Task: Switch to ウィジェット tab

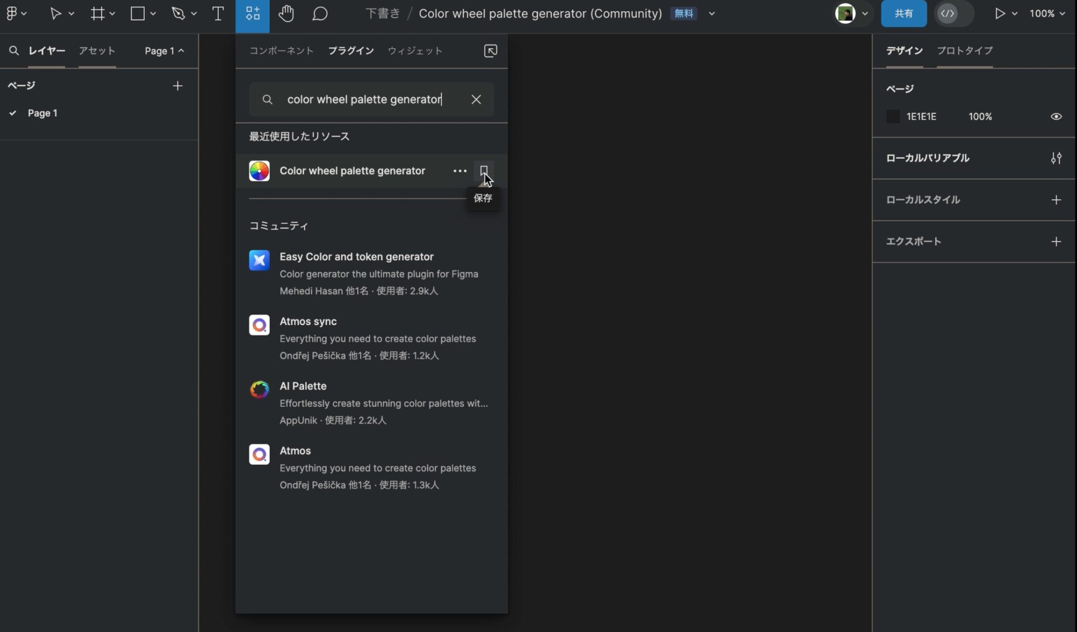Action: click(x=415, y=51)
